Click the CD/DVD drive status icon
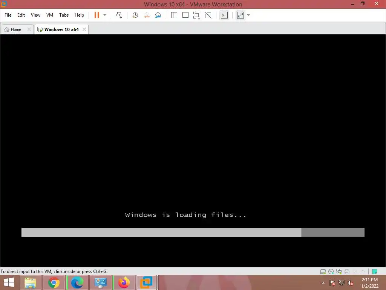Viewport: 386px width, 290px height. pos(331,271)
